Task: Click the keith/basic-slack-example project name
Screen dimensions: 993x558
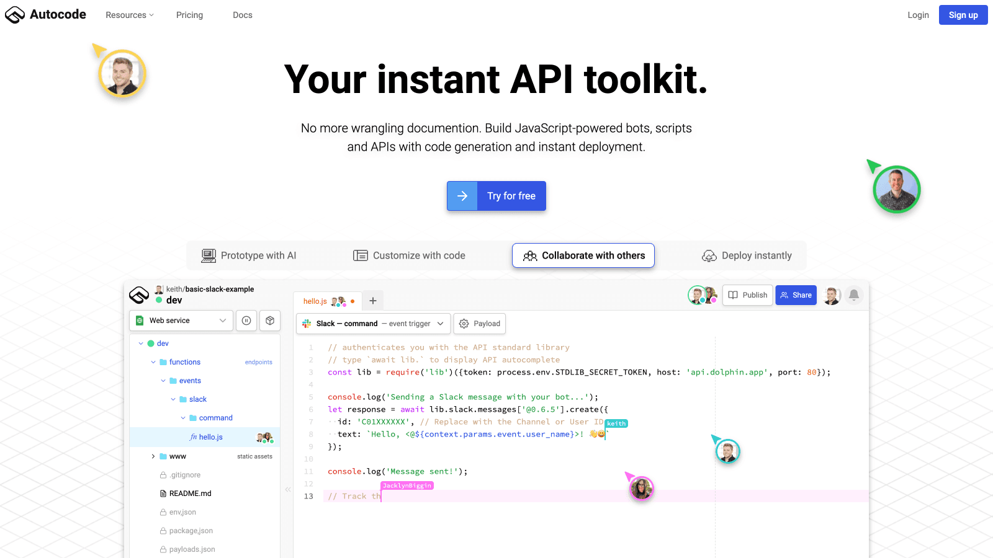Action: click(x=210, y=289)
